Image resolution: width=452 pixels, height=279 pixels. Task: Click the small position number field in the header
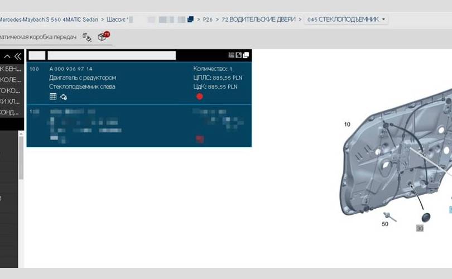[36, 55]
